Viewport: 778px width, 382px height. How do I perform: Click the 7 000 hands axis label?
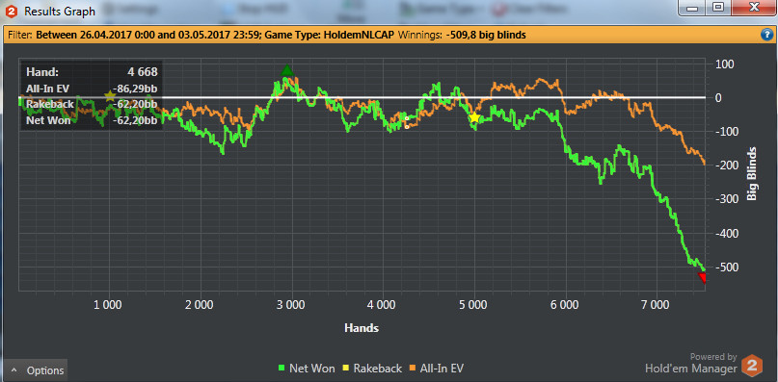(x=656, y=304)
